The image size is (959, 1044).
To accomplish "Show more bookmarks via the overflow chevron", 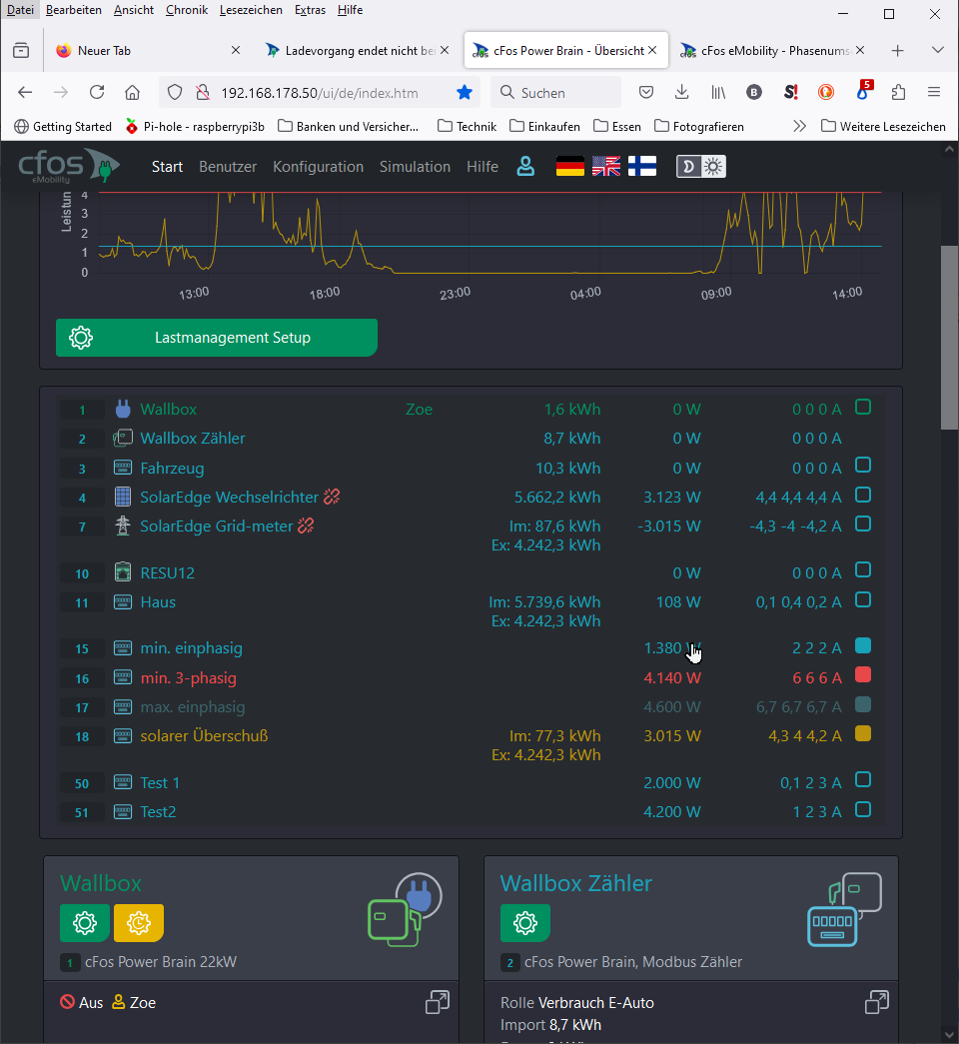I will pyautogui.click(x=800, y=127).
